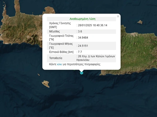This screenshot has height=117, width=157.
Task: Click the focal depth value 7.7
Action: [x=80, y=52]
